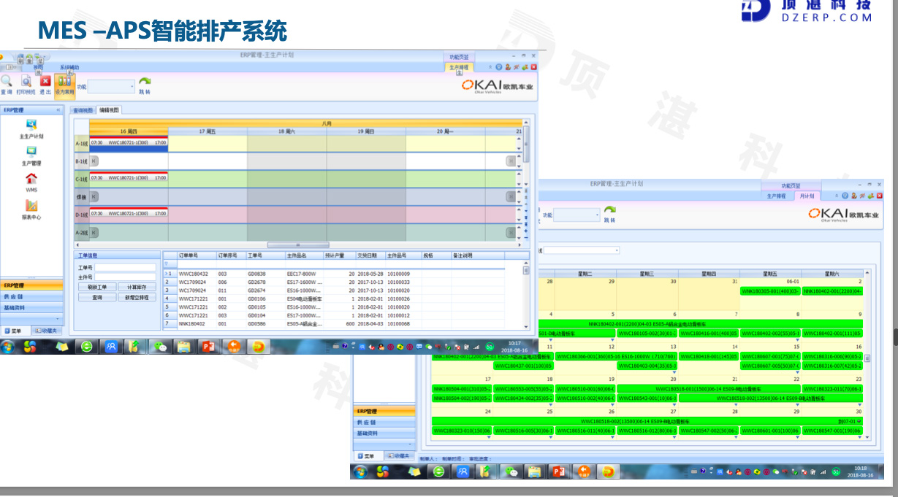The image size is (898, 497).
Task: Click the 16 周四 date header
Action: pyautogui.click(x=129, y=131)
